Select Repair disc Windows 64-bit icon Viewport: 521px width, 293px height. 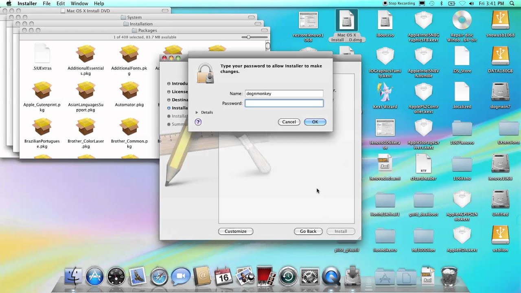pyautogui.click(x=462, y=21)
